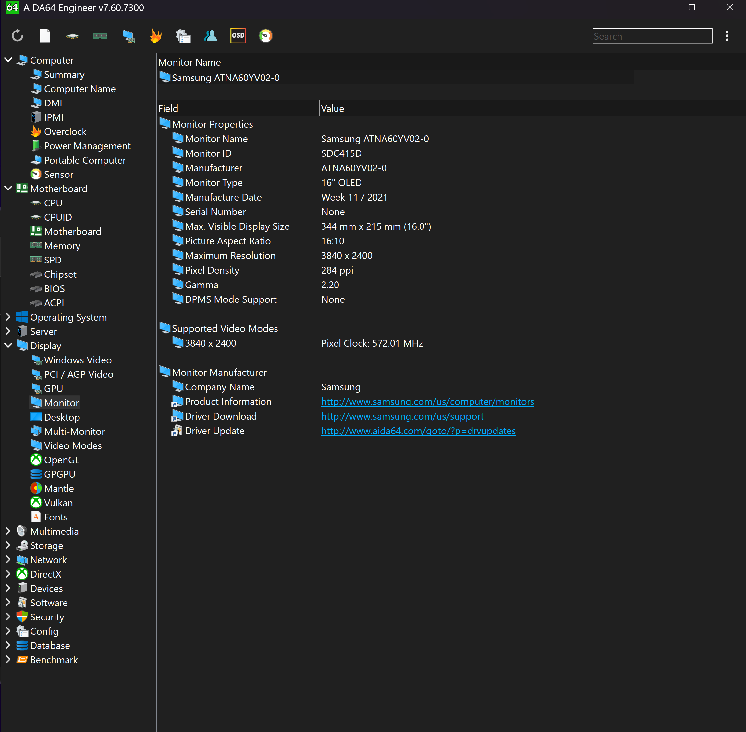Click the Refresh toolbar icon
Viewport: 746px width, 732px height.
click(x=18, y=36)
